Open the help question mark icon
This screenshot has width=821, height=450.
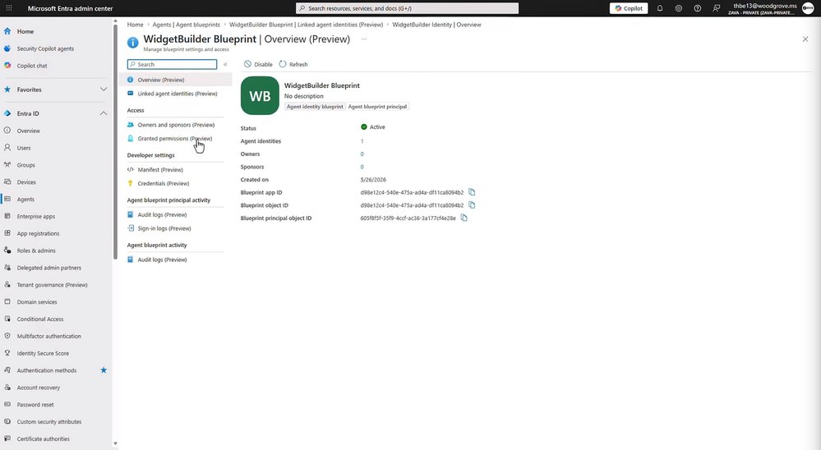pos(698,8)
